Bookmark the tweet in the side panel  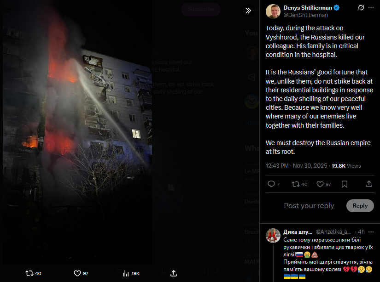coord(345,184)
